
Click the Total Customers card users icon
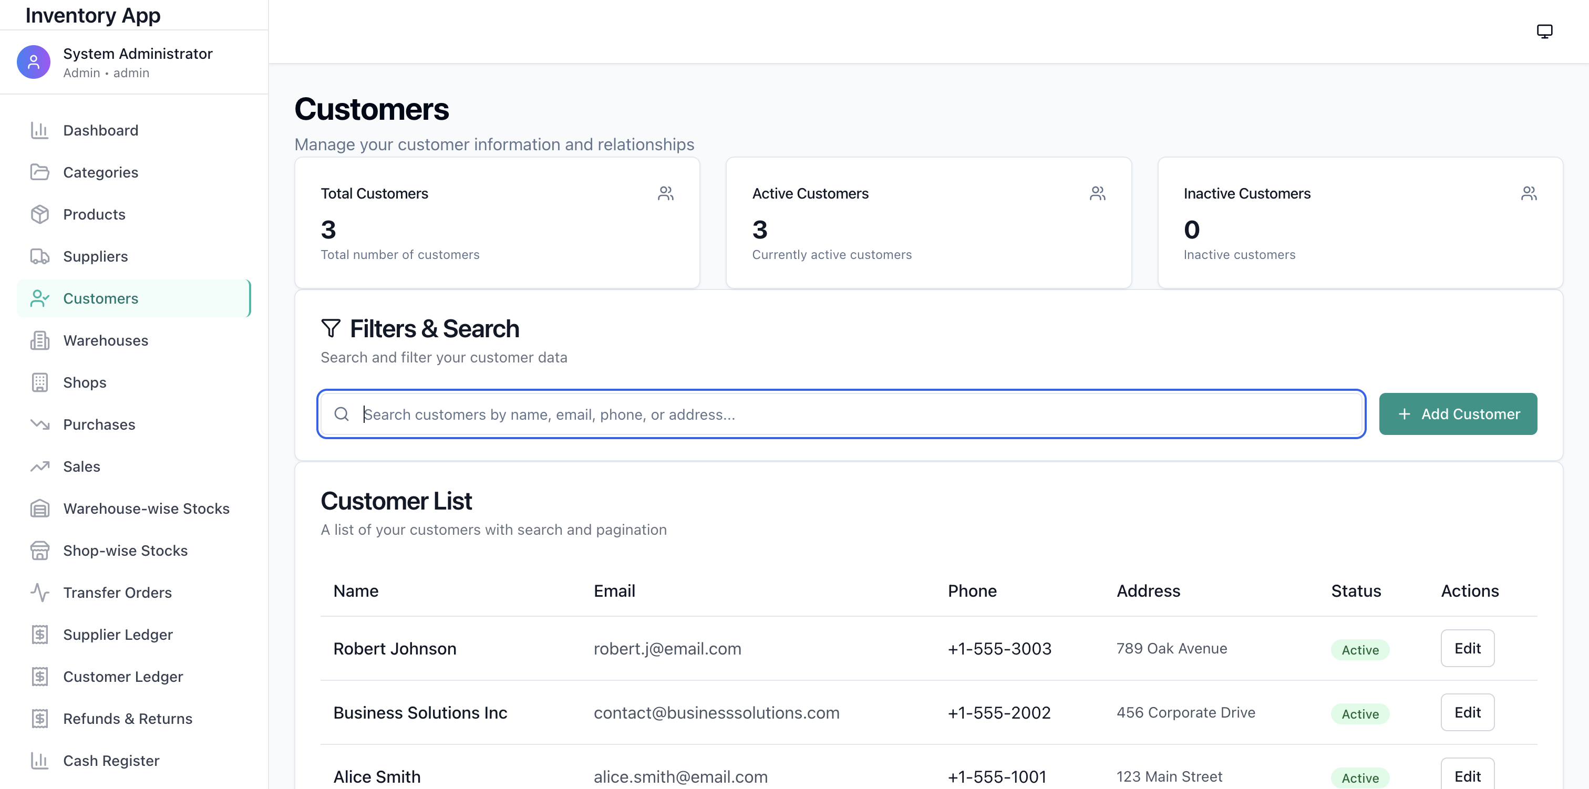[666, 194]
